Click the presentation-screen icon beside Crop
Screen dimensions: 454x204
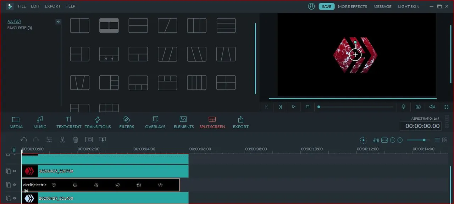point(103,140)
